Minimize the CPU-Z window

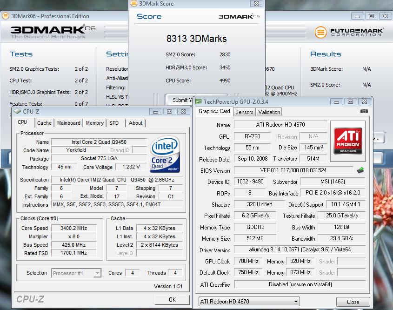click(x=156, y=112)
